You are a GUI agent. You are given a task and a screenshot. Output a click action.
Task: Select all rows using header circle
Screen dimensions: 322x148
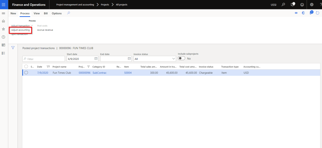[x=26, y=66]
